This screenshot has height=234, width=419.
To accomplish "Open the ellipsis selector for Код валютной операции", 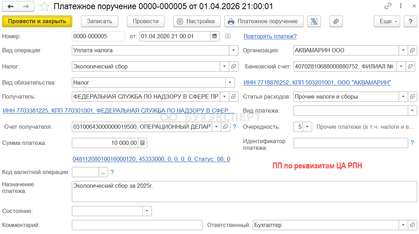I will click(103, 172).
